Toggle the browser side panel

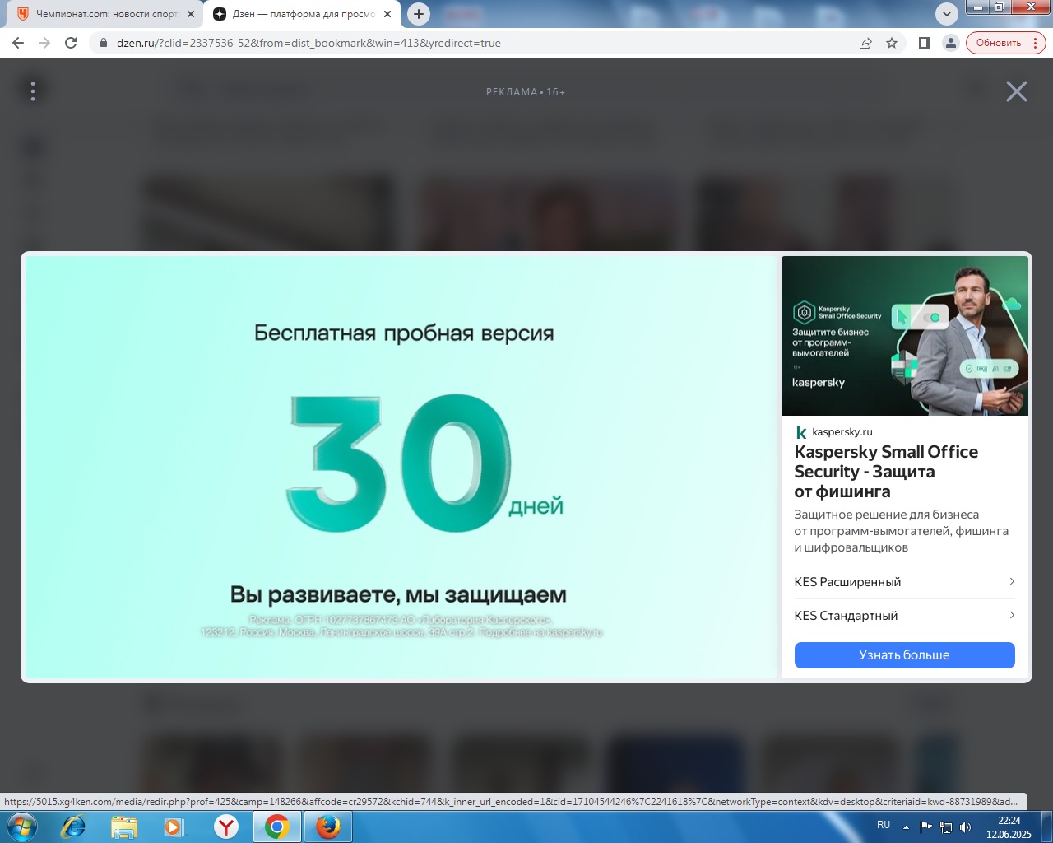click(925, 43)
